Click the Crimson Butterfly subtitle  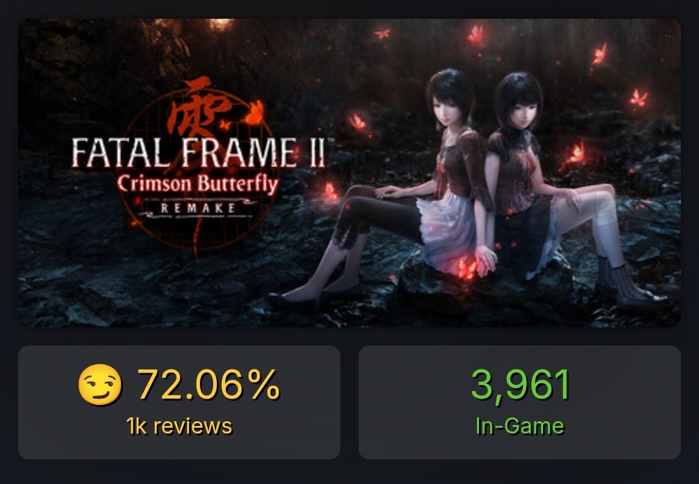197,184
